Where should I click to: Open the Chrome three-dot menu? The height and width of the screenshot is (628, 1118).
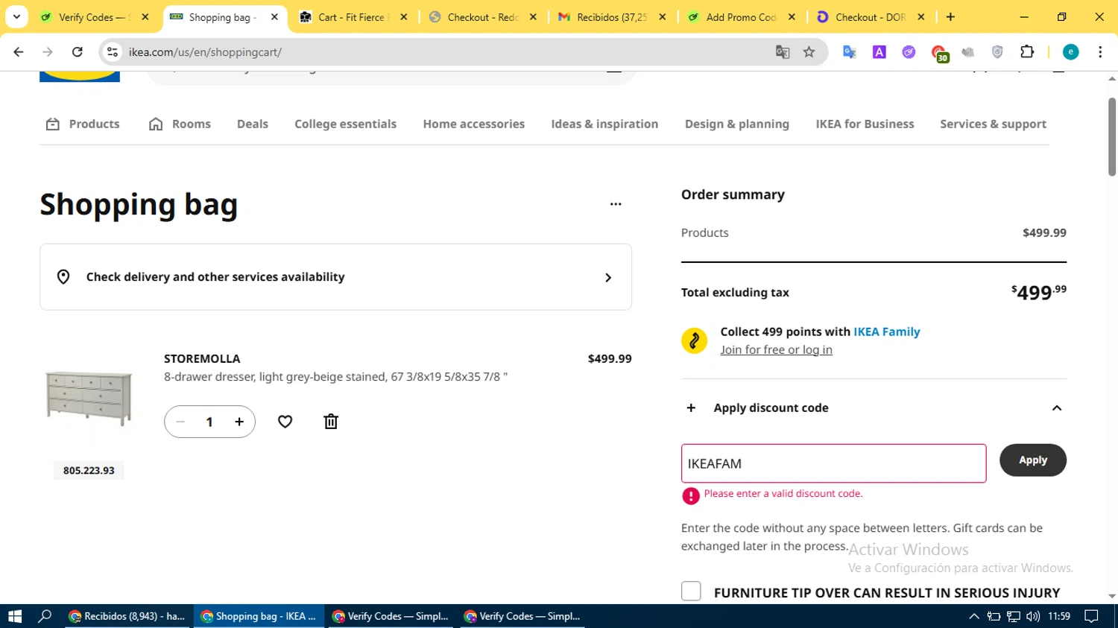pyautogui.click(x=1100, y=51)
